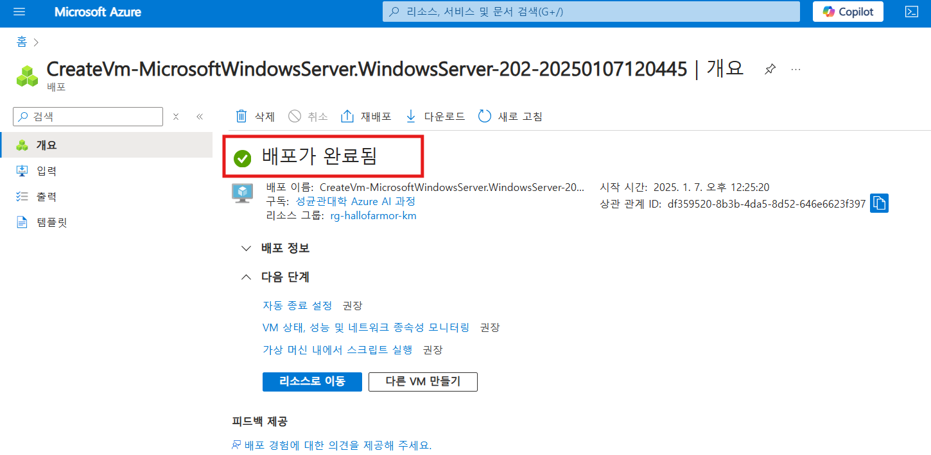931x455 pixels.
Task: Open 배포 경험에 대한 의견을 제공해 주세요 feedback link
Action: (332, 445)
